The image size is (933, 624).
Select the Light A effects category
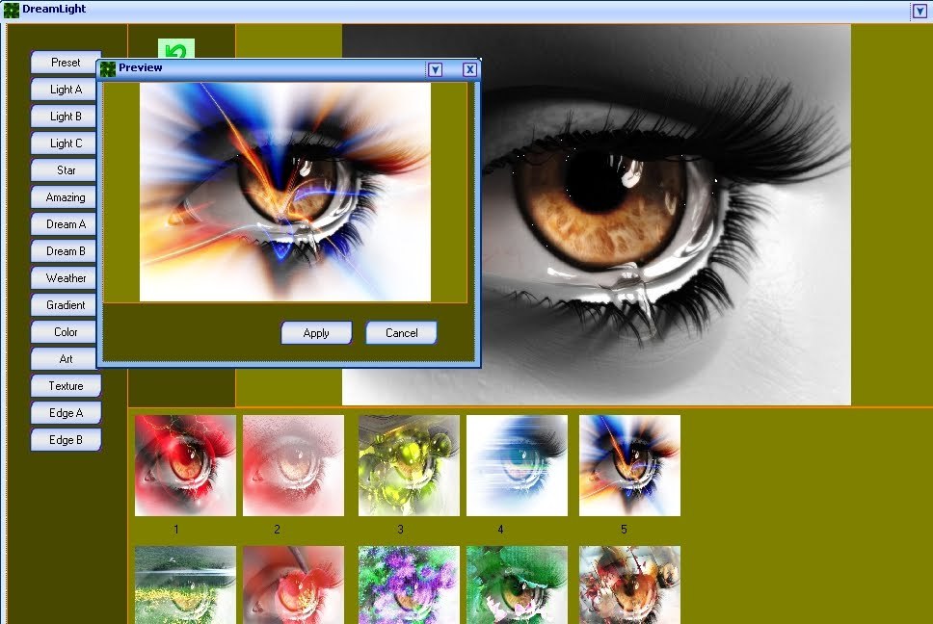pyautogui.click(x=64, y=90)
